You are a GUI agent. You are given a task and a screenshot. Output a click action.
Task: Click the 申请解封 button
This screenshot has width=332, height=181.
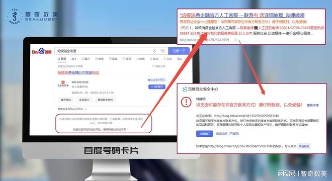pyautogui.click(x=304, y=146)
